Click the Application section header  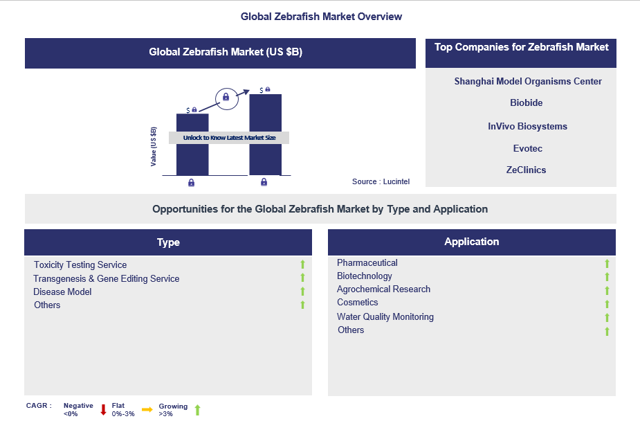pyautogui.click(x=471, y=242)
